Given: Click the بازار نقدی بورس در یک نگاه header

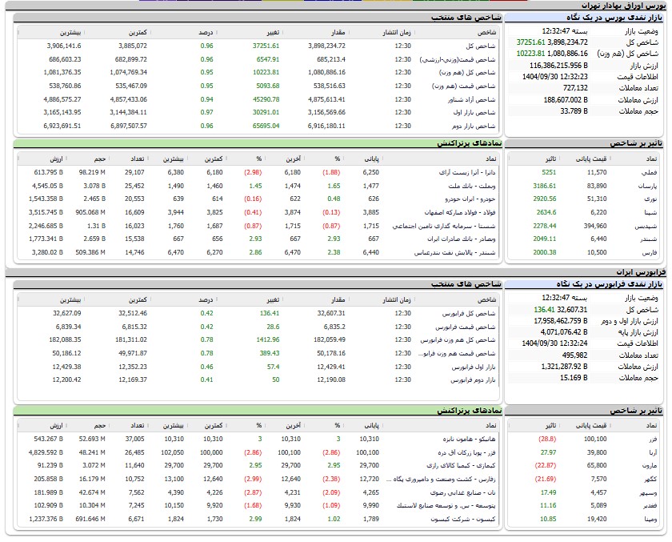Looking at the screenshot, I should pos(608,17).
